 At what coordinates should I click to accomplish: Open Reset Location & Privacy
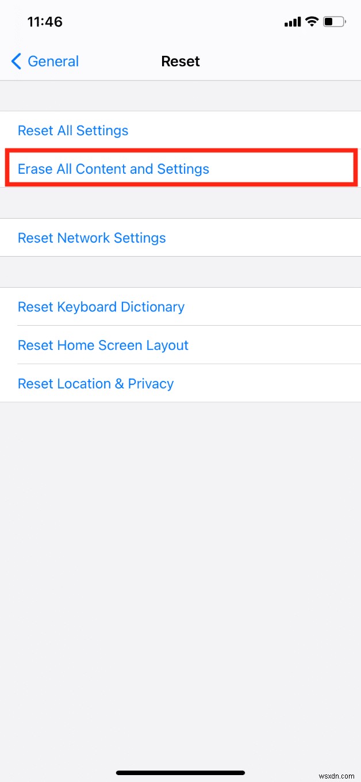(95, 383)
